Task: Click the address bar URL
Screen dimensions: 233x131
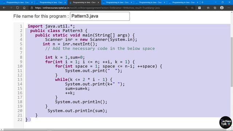Action: (x=97, y=8)
